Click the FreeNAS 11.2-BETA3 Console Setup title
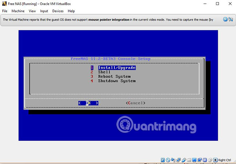236x164 pixels. click(110, 59)
